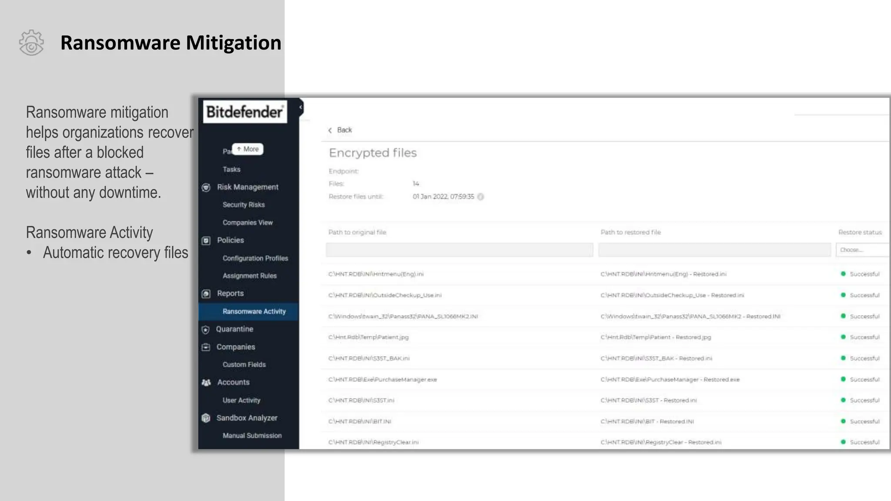
Task: Select original file PANA_SL1066MK2.INI
Action: 403,317
